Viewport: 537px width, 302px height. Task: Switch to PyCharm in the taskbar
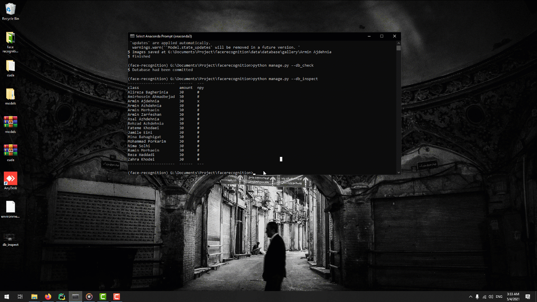62,297
